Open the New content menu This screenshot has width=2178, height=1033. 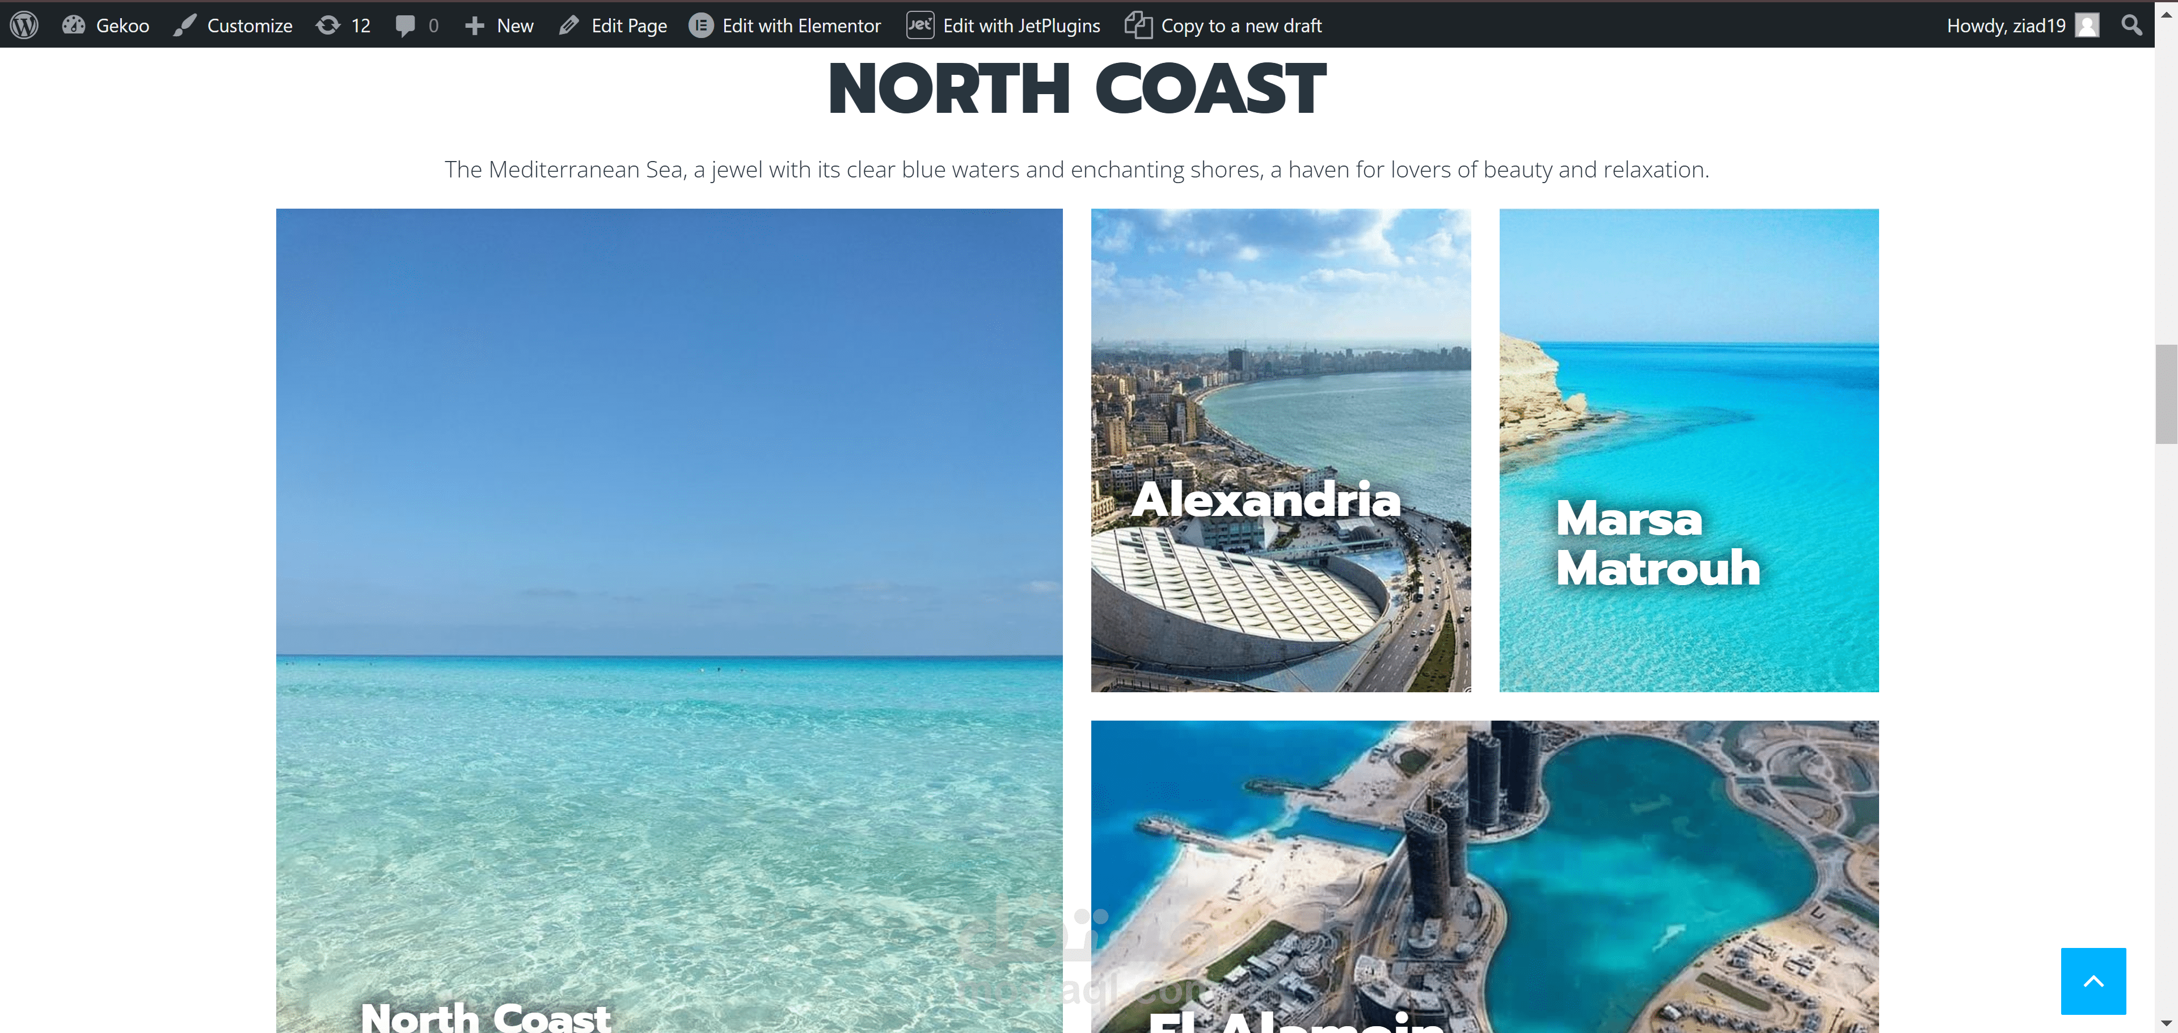pyautogui.click(x=499, y=26)
